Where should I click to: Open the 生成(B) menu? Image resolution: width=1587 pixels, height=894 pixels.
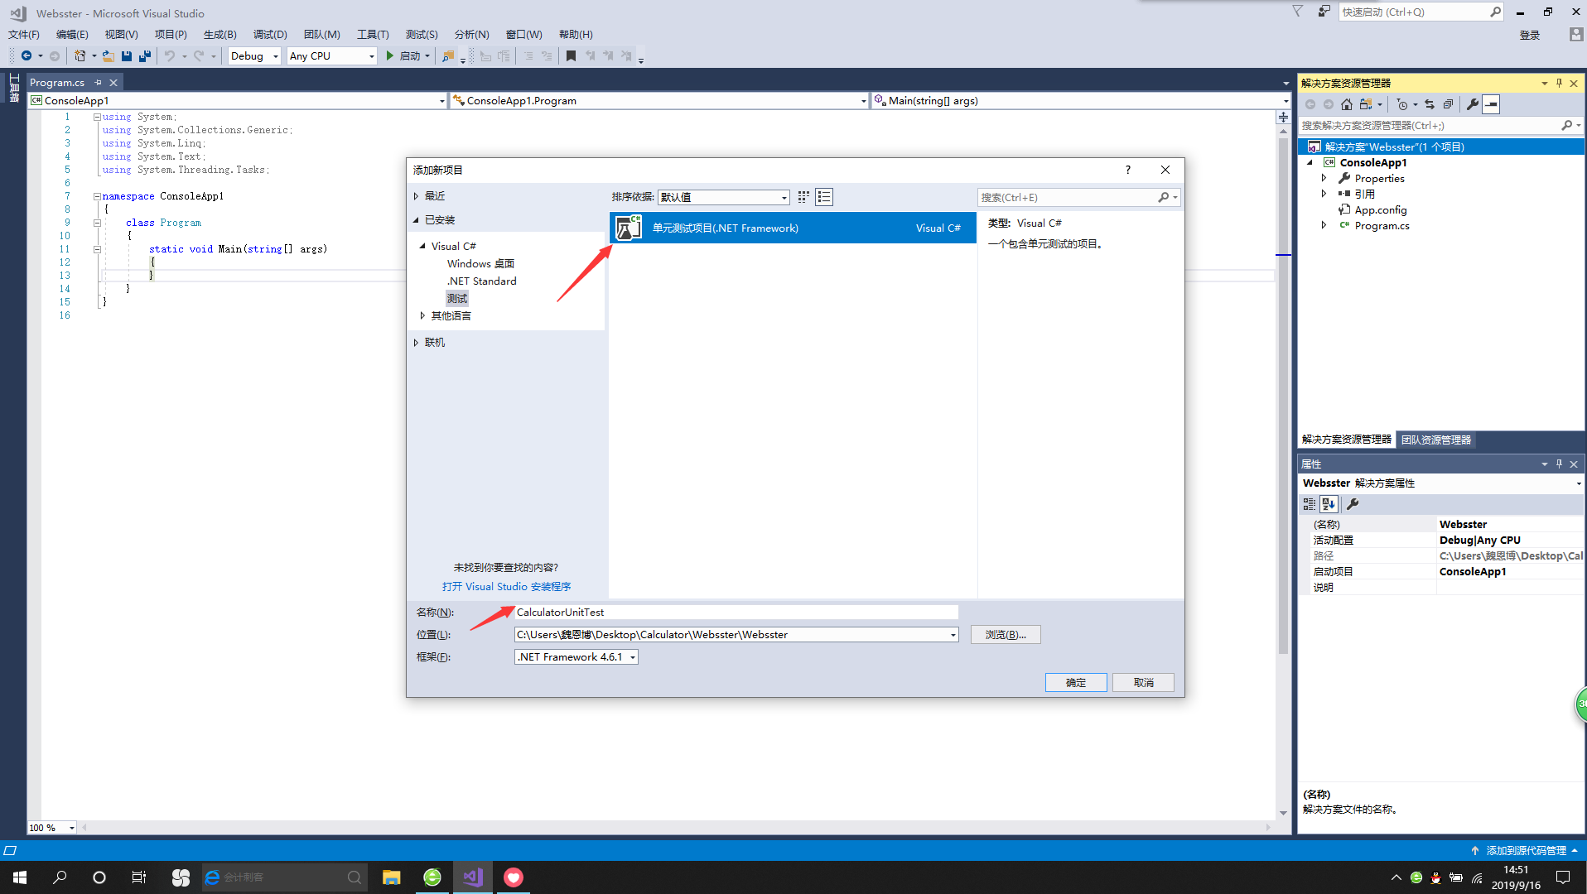[219, 34]
